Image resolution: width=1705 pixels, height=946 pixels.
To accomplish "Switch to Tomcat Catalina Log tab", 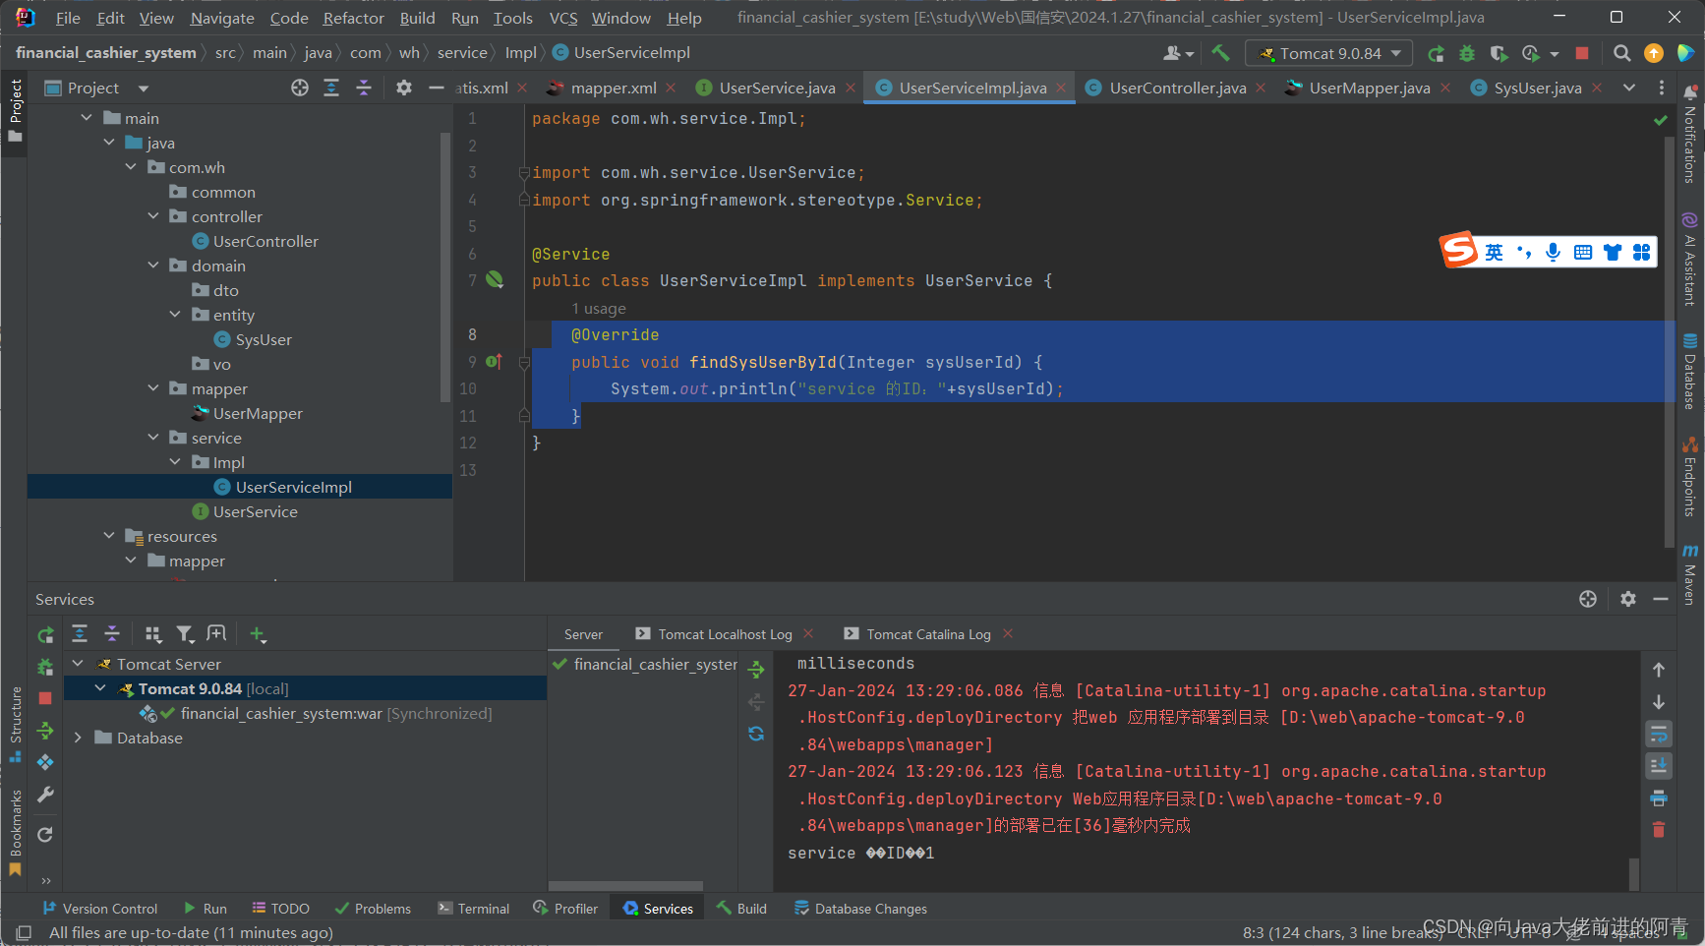I will 928,634.
